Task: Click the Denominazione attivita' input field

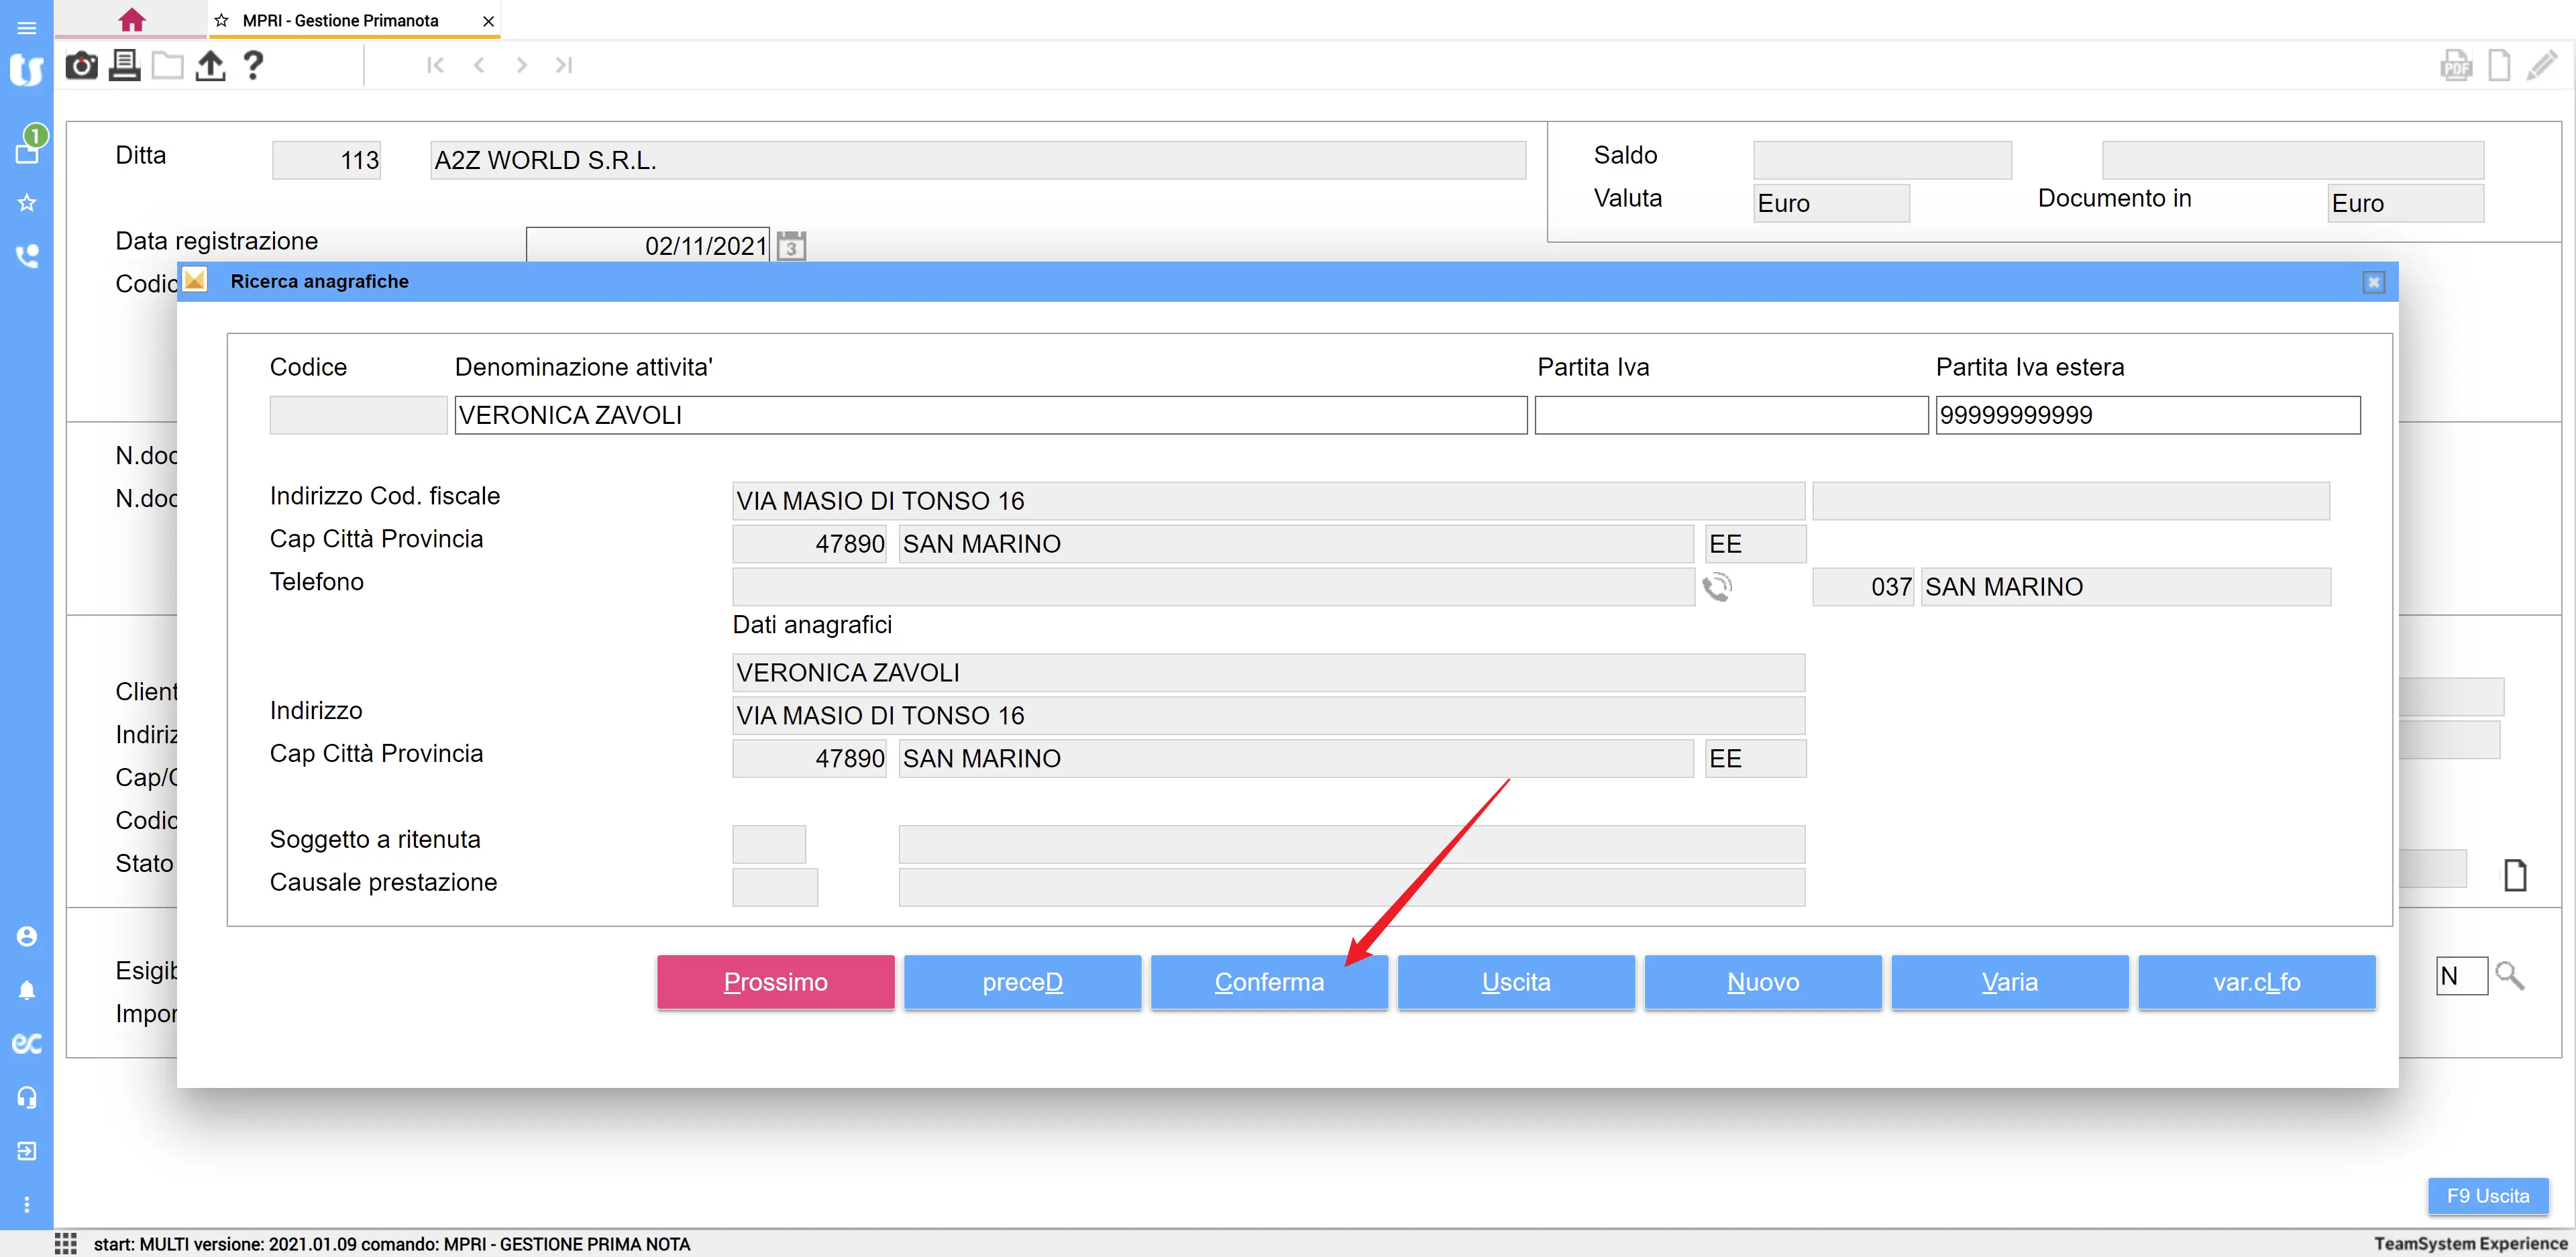Action: tap(990, 415)
